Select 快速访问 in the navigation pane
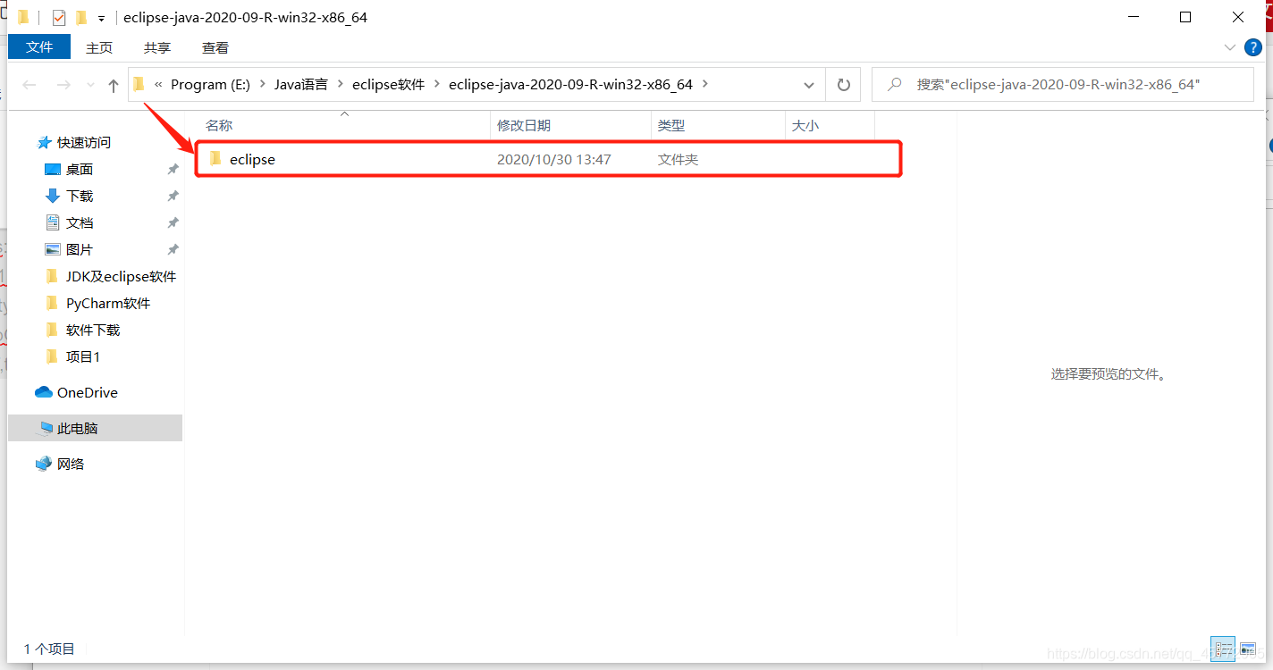This screenshot has height=670, width=1273. click(84, 142)
